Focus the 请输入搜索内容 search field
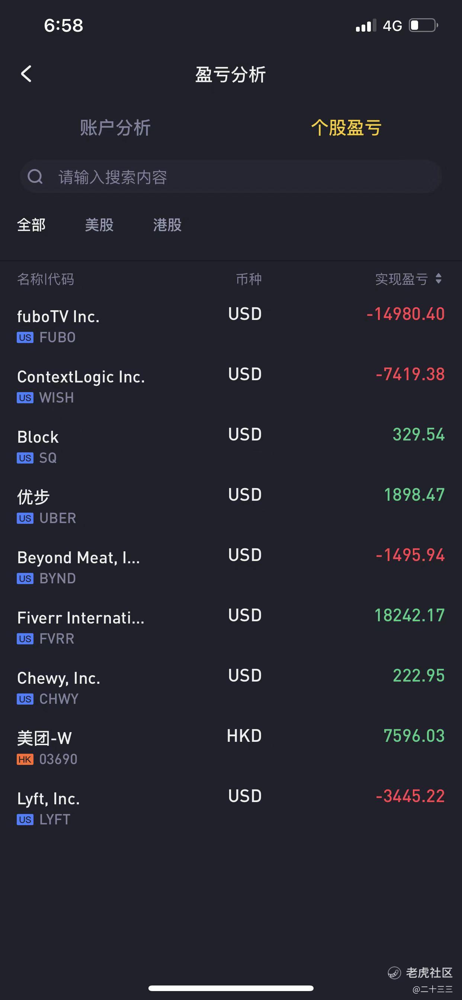Image resolution: width=462 pixels, height=1000 pixels. [x=231, y=177]
